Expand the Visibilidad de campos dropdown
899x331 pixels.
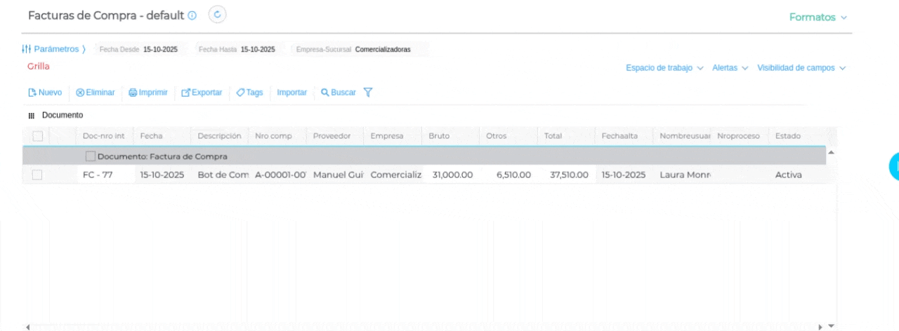[801, 68]
